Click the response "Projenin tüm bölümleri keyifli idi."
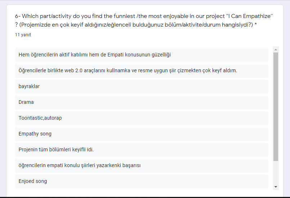This screenshot has height=198, width=290. click(x=56, y=149)
